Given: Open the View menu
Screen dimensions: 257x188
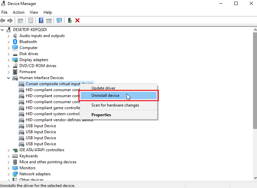Looking at the screenshot, I should [x=34, y=12].
